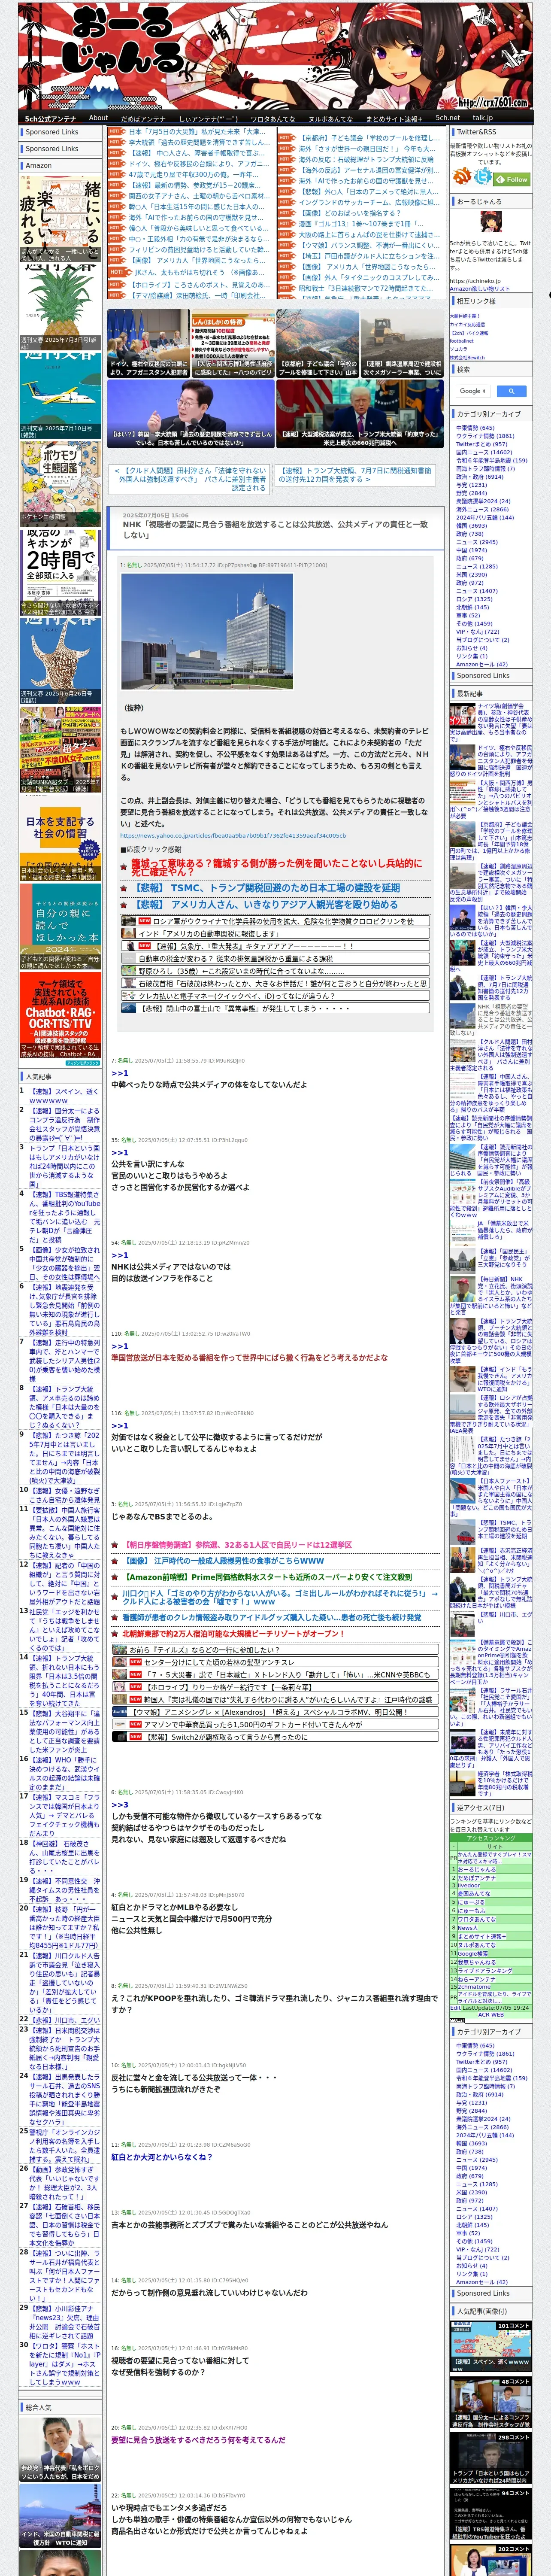Click the blue Google search magnifier button
551x2576 pixels.
[511, 391]
